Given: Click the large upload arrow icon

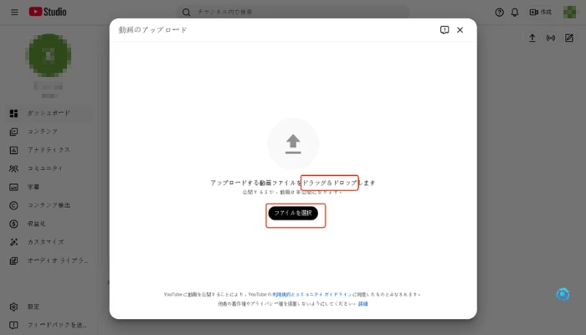Looking at the screenshot, I should 293,144.
